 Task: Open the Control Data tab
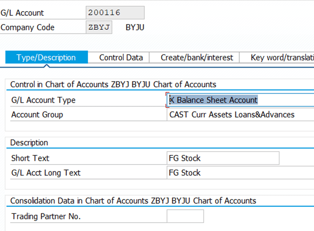[x=121, y=58]
